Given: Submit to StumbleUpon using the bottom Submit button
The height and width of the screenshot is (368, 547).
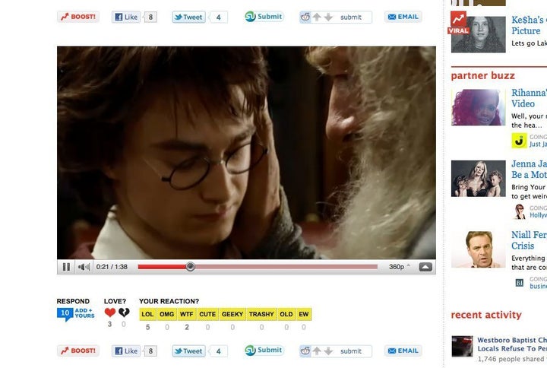Looking at the screenshot, I should tap(264, 351).
